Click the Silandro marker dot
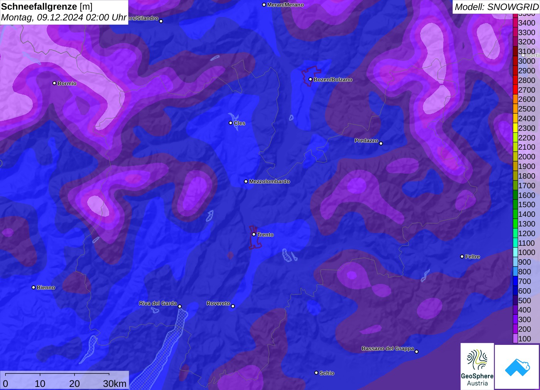Viewport: 540px width, 390px height. [x=161, y=21]
